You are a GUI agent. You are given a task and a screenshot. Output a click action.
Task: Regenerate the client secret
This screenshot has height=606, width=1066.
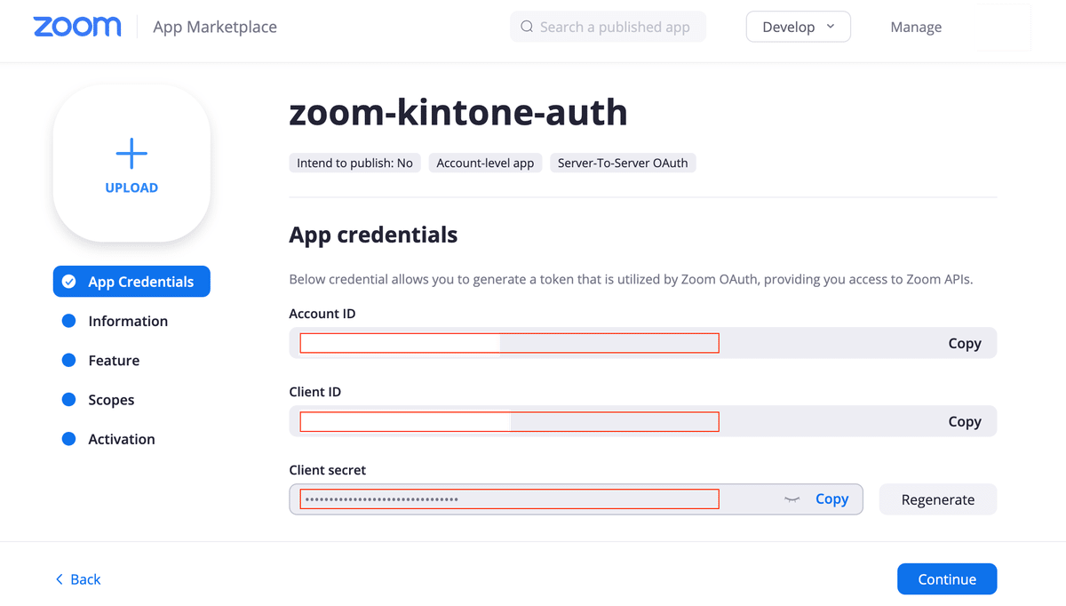click(x=937, y=499)
